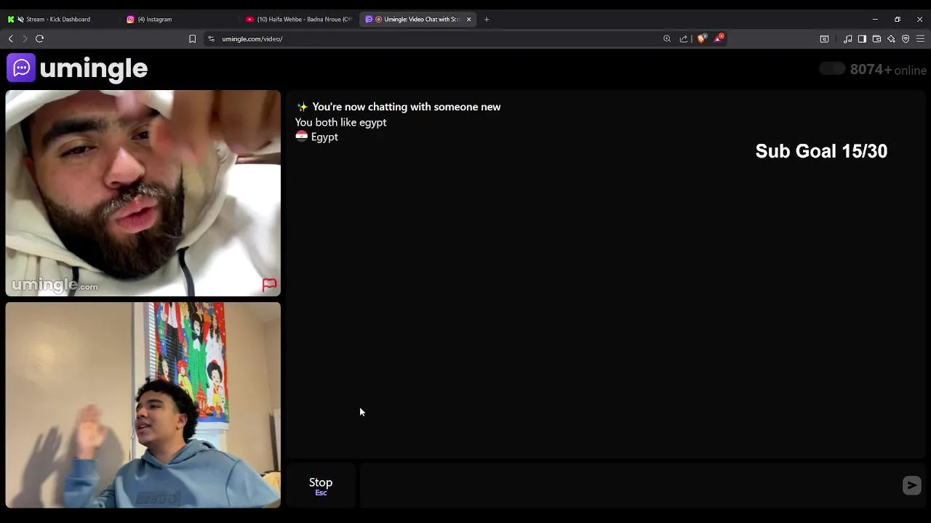Click the Egypt flag country label

tap(317, 137)
